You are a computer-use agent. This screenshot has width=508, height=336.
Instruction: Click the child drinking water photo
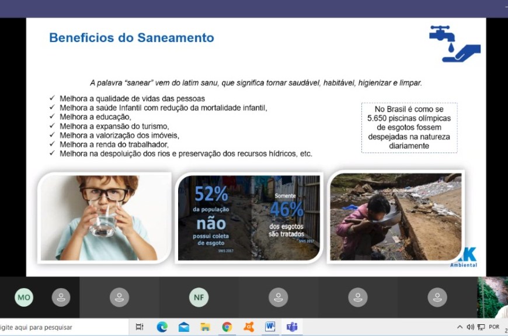(x=105, y=217)
